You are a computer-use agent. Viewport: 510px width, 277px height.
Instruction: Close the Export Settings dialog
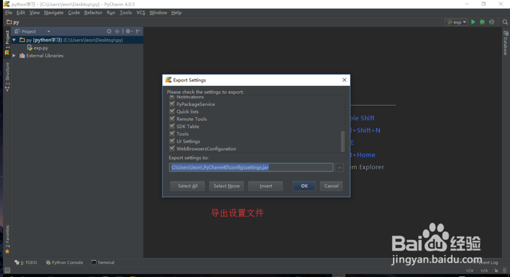click(x=344, y=80)
